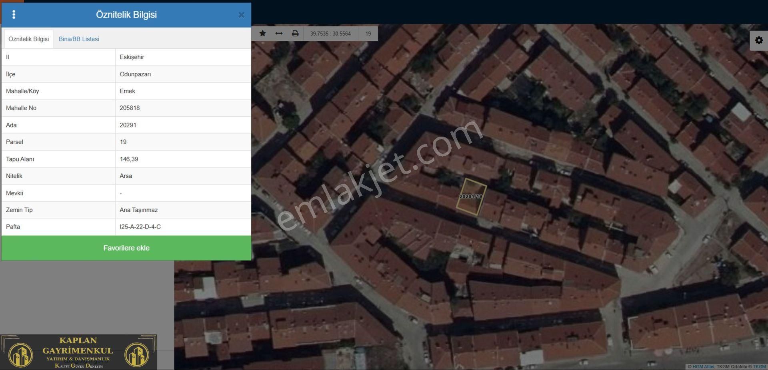Click the coordinates 39.7535 : 30.5564 display
Viewport: 768px width, 370px height.
(x=330, y=34)
